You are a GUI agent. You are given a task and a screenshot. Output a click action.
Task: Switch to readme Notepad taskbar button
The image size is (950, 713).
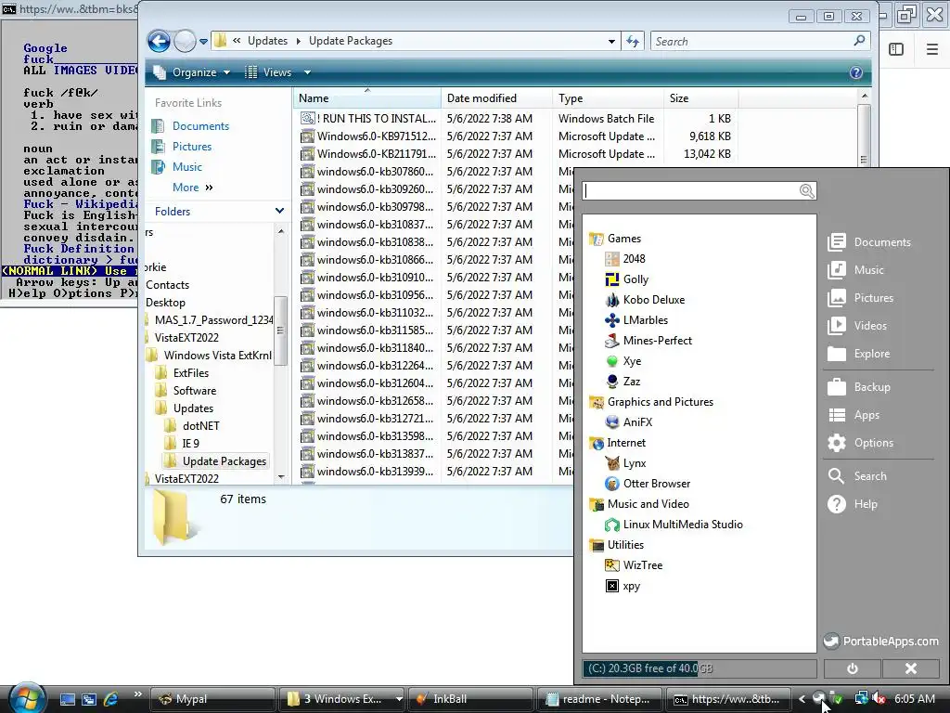599,699
